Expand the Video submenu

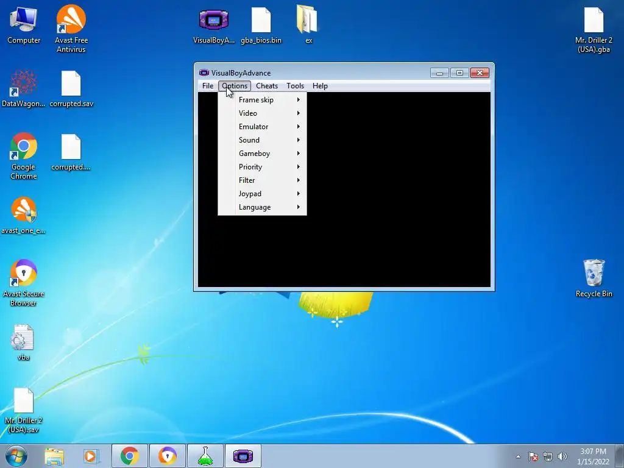[x=262, y=113]
